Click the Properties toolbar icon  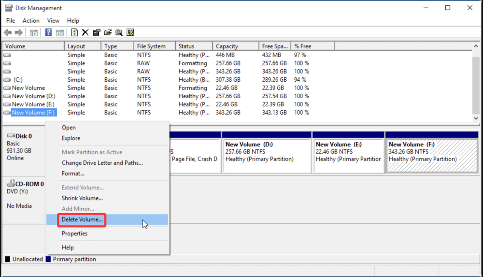[x=97, y=32]
